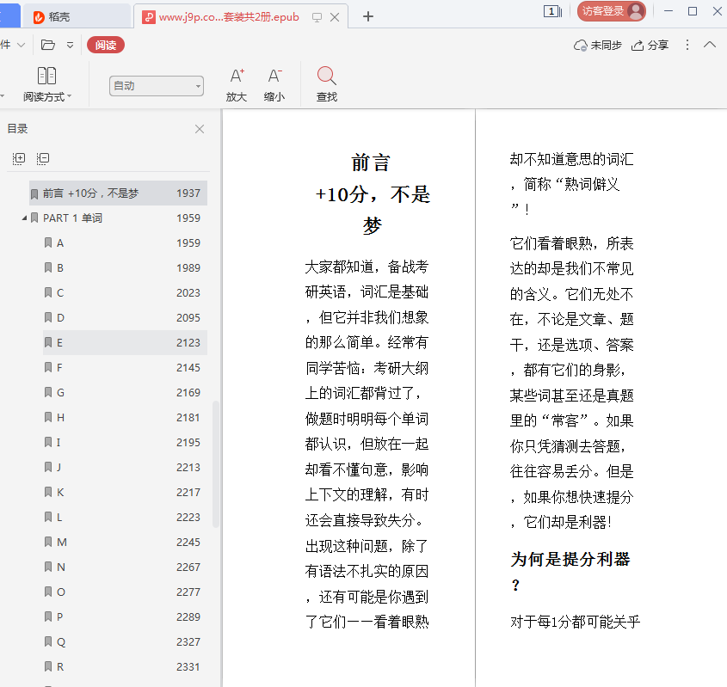This screenshot has width=727, height=687.
Task: Collapse the PART 1 单词 tree node
Action: pyautogui.click(x=24, y=218)
